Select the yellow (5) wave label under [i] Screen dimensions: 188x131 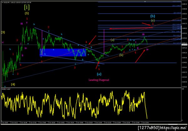[x=27, y=13]
